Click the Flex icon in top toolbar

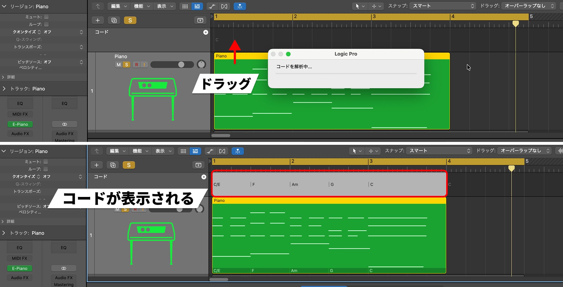pos(224,6)
